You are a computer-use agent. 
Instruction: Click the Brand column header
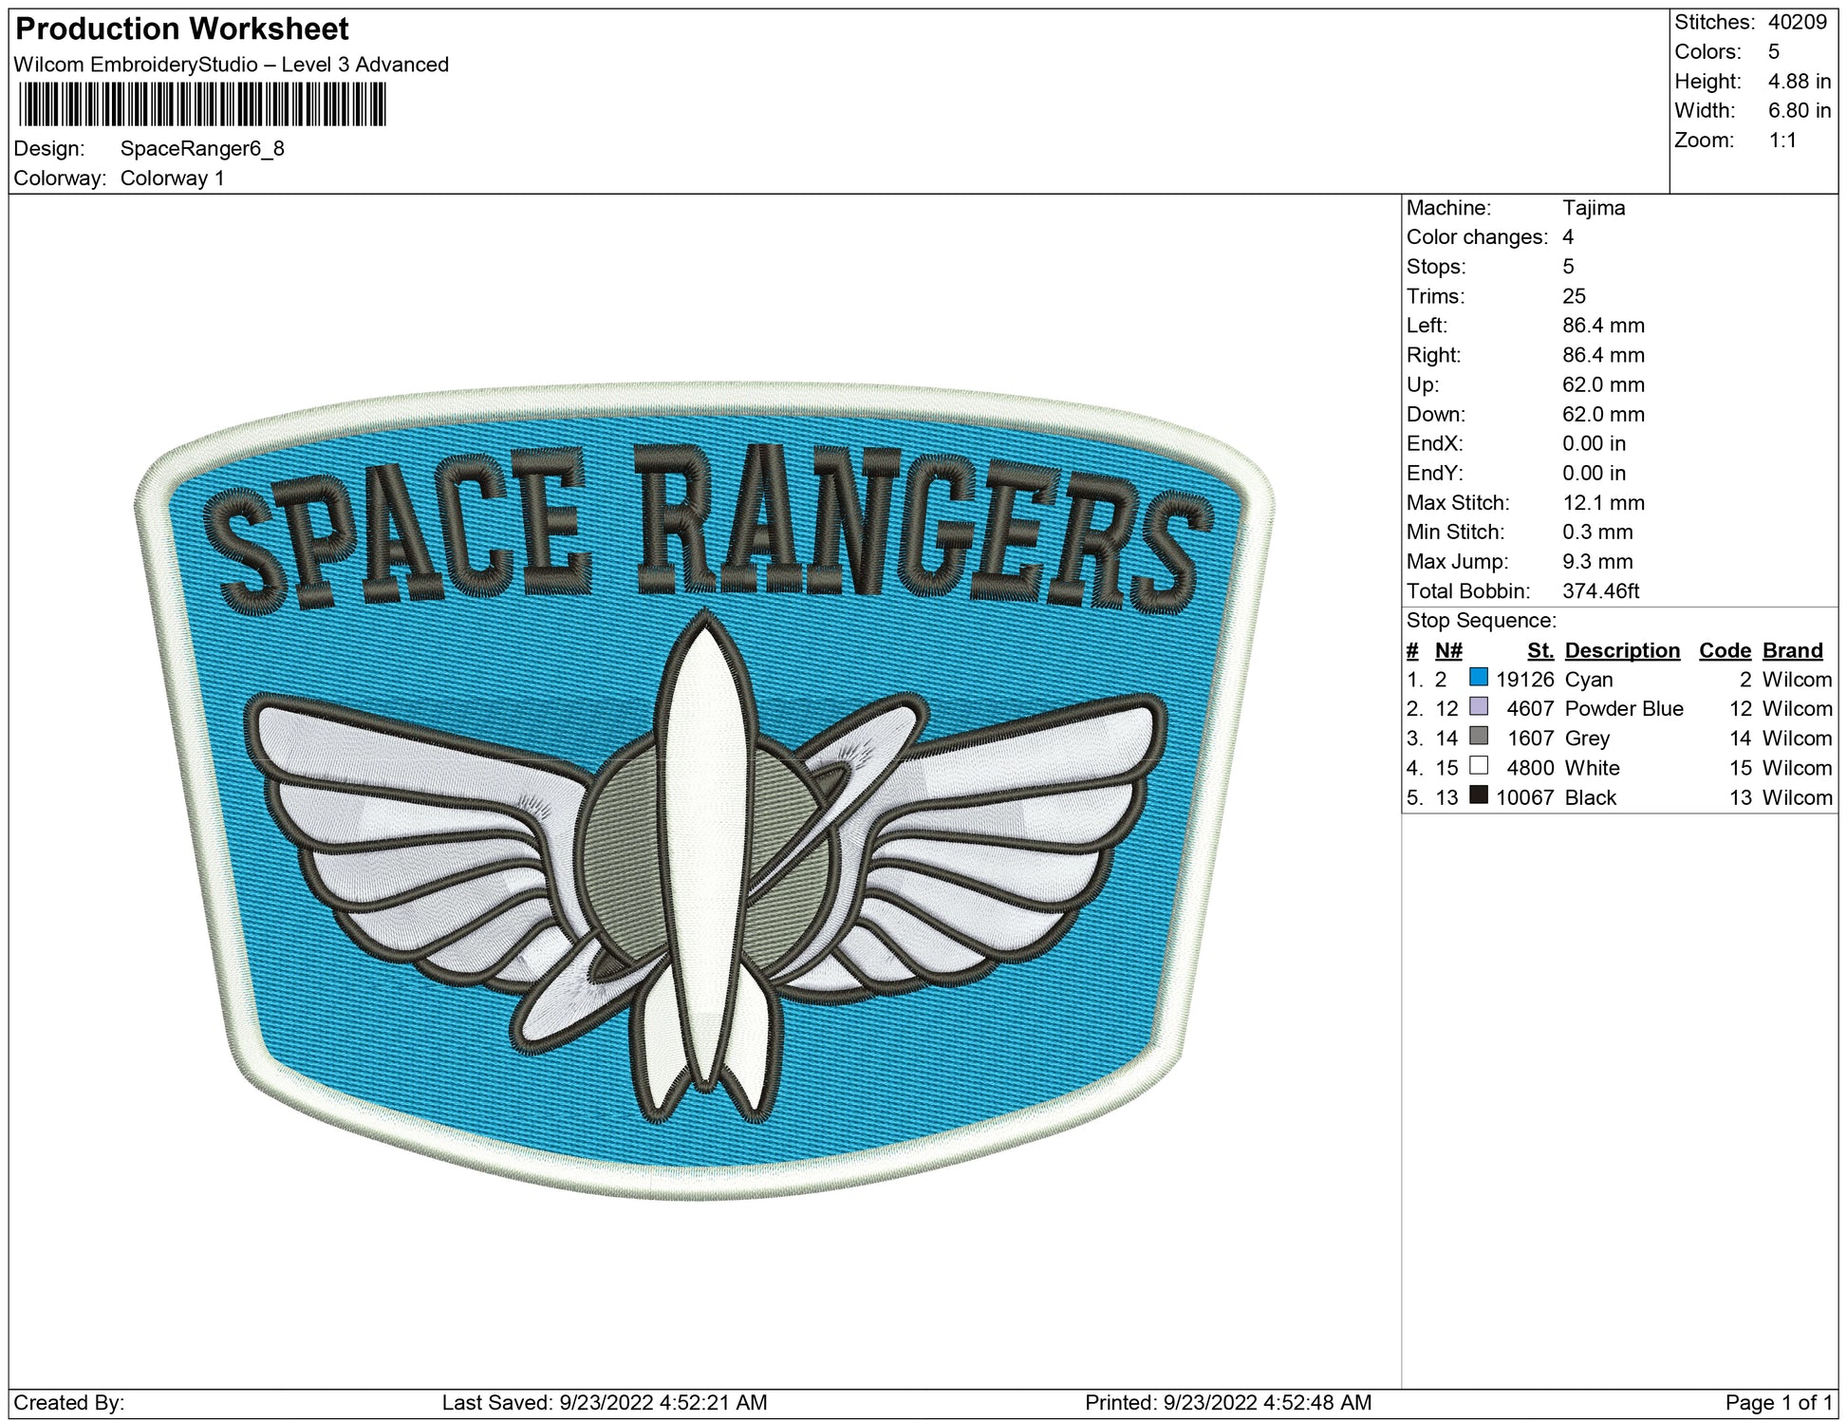point(1792,650)
